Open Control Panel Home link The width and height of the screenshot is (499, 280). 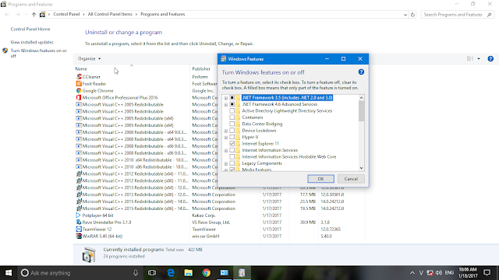tap(30, 30)
